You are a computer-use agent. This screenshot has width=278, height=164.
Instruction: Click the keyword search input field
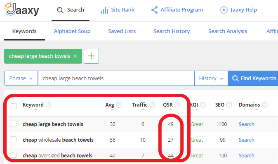116,78
